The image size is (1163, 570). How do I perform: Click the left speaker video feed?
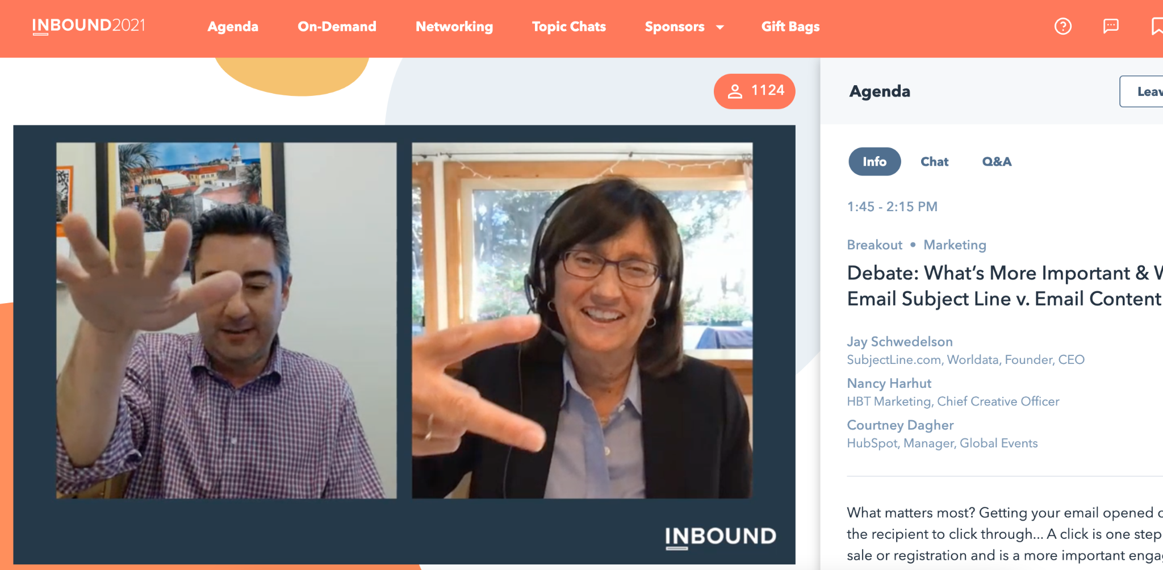point(226,321)
